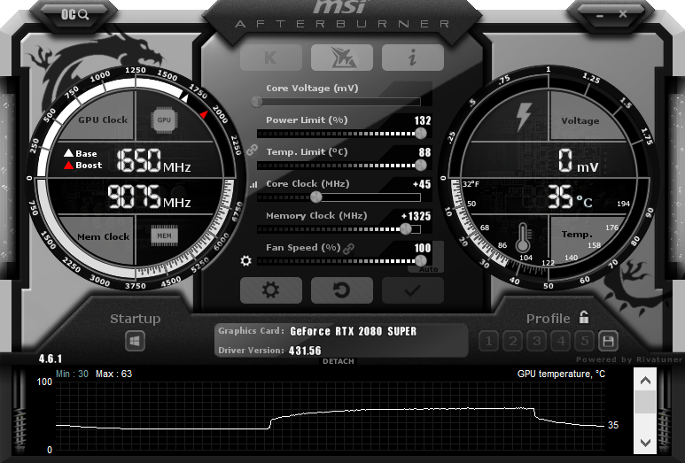Click the 1650 MHz GPU clock readout
The image size is (685, 463).
pyautogui.click(x=153, y=160)
